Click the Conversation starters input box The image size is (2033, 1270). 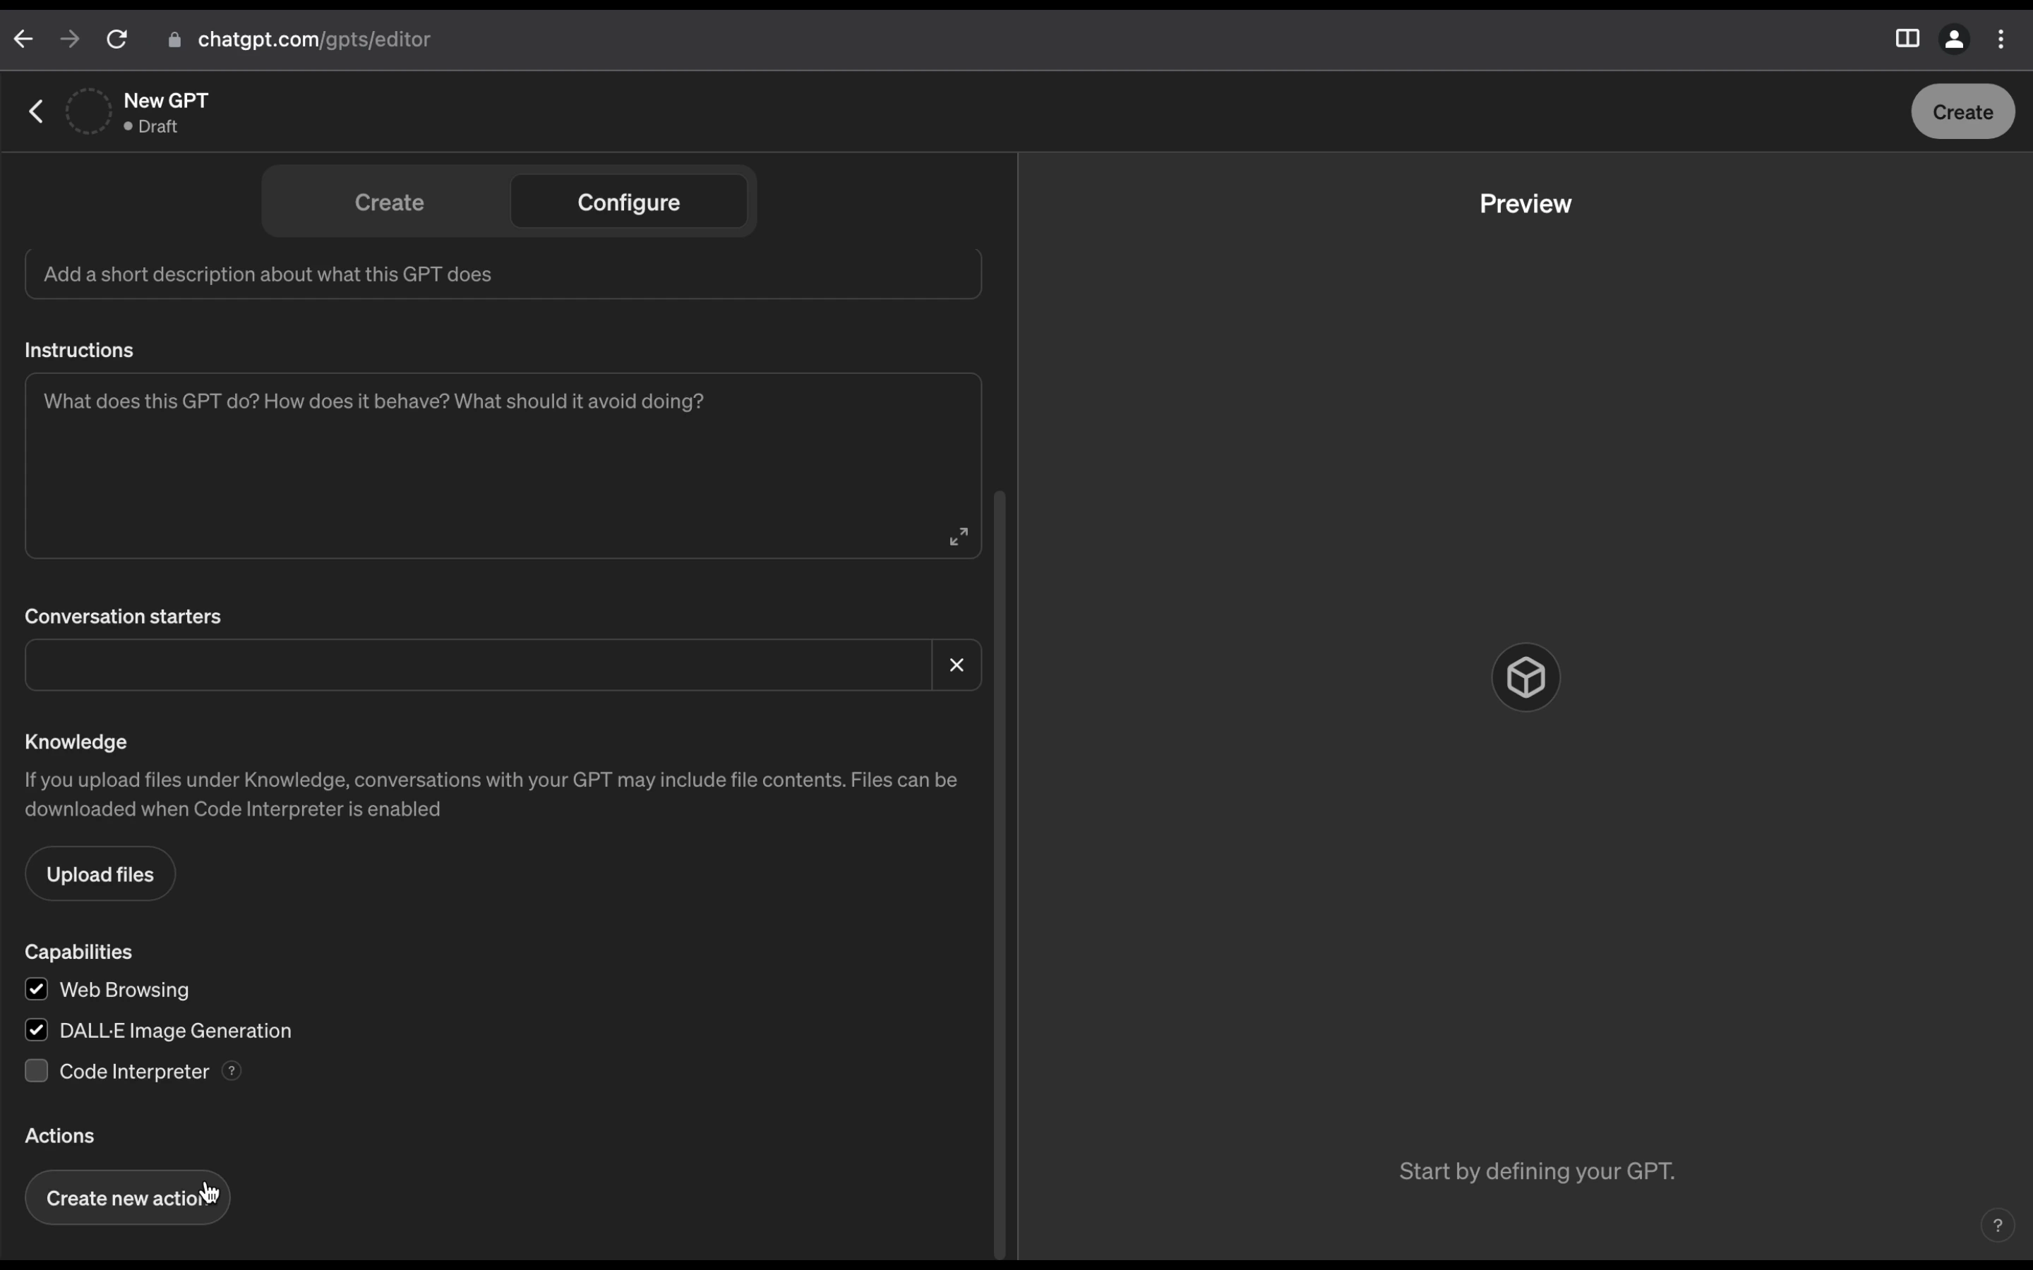(x=478, y=665)
